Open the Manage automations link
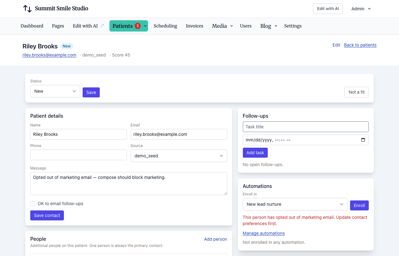This screenshot has height=256, width=399. coord(264,233)
